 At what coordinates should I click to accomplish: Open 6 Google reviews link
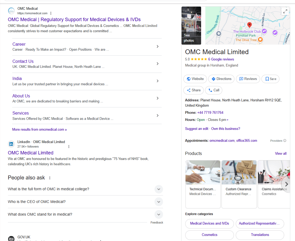coord(221,59)
